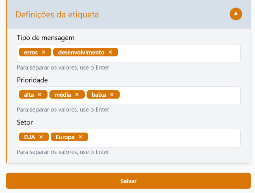
Task: Delete the "média" priority tag
Action: point(77,94)
